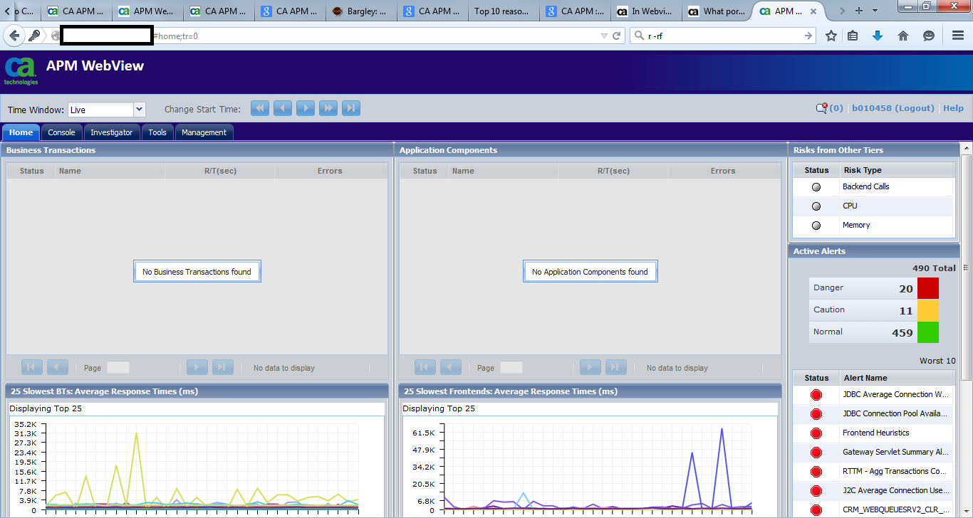Jump to the latest time with the end arrow
This screenshot has height=518, width=973.
(350, 107)
